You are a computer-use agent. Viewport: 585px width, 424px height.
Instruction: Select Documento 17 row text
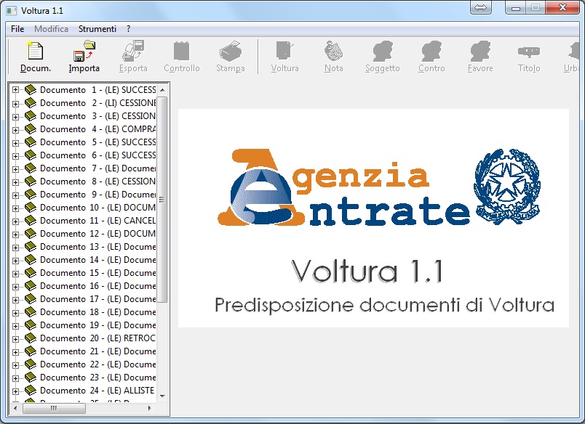point(97,299)
